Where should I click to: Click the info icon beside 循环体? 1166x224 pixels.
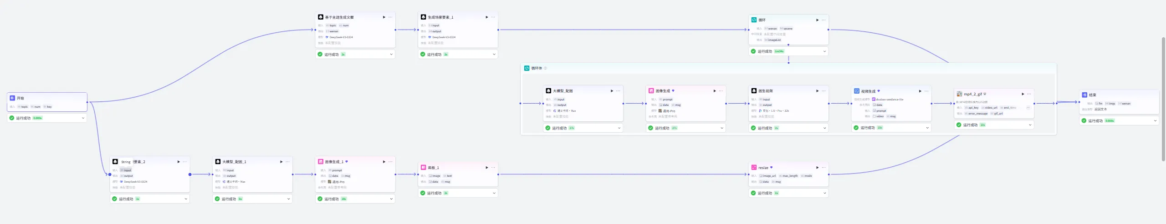tap(545, 68)
